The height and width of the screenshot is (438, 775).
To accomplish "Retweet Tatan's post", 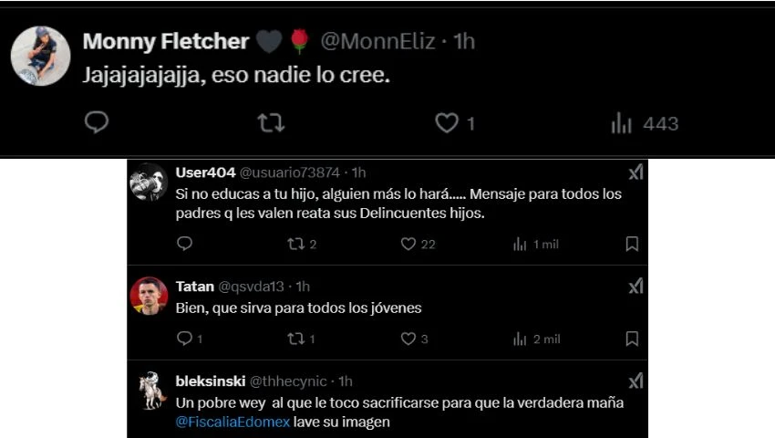I will tap(294, 339).
